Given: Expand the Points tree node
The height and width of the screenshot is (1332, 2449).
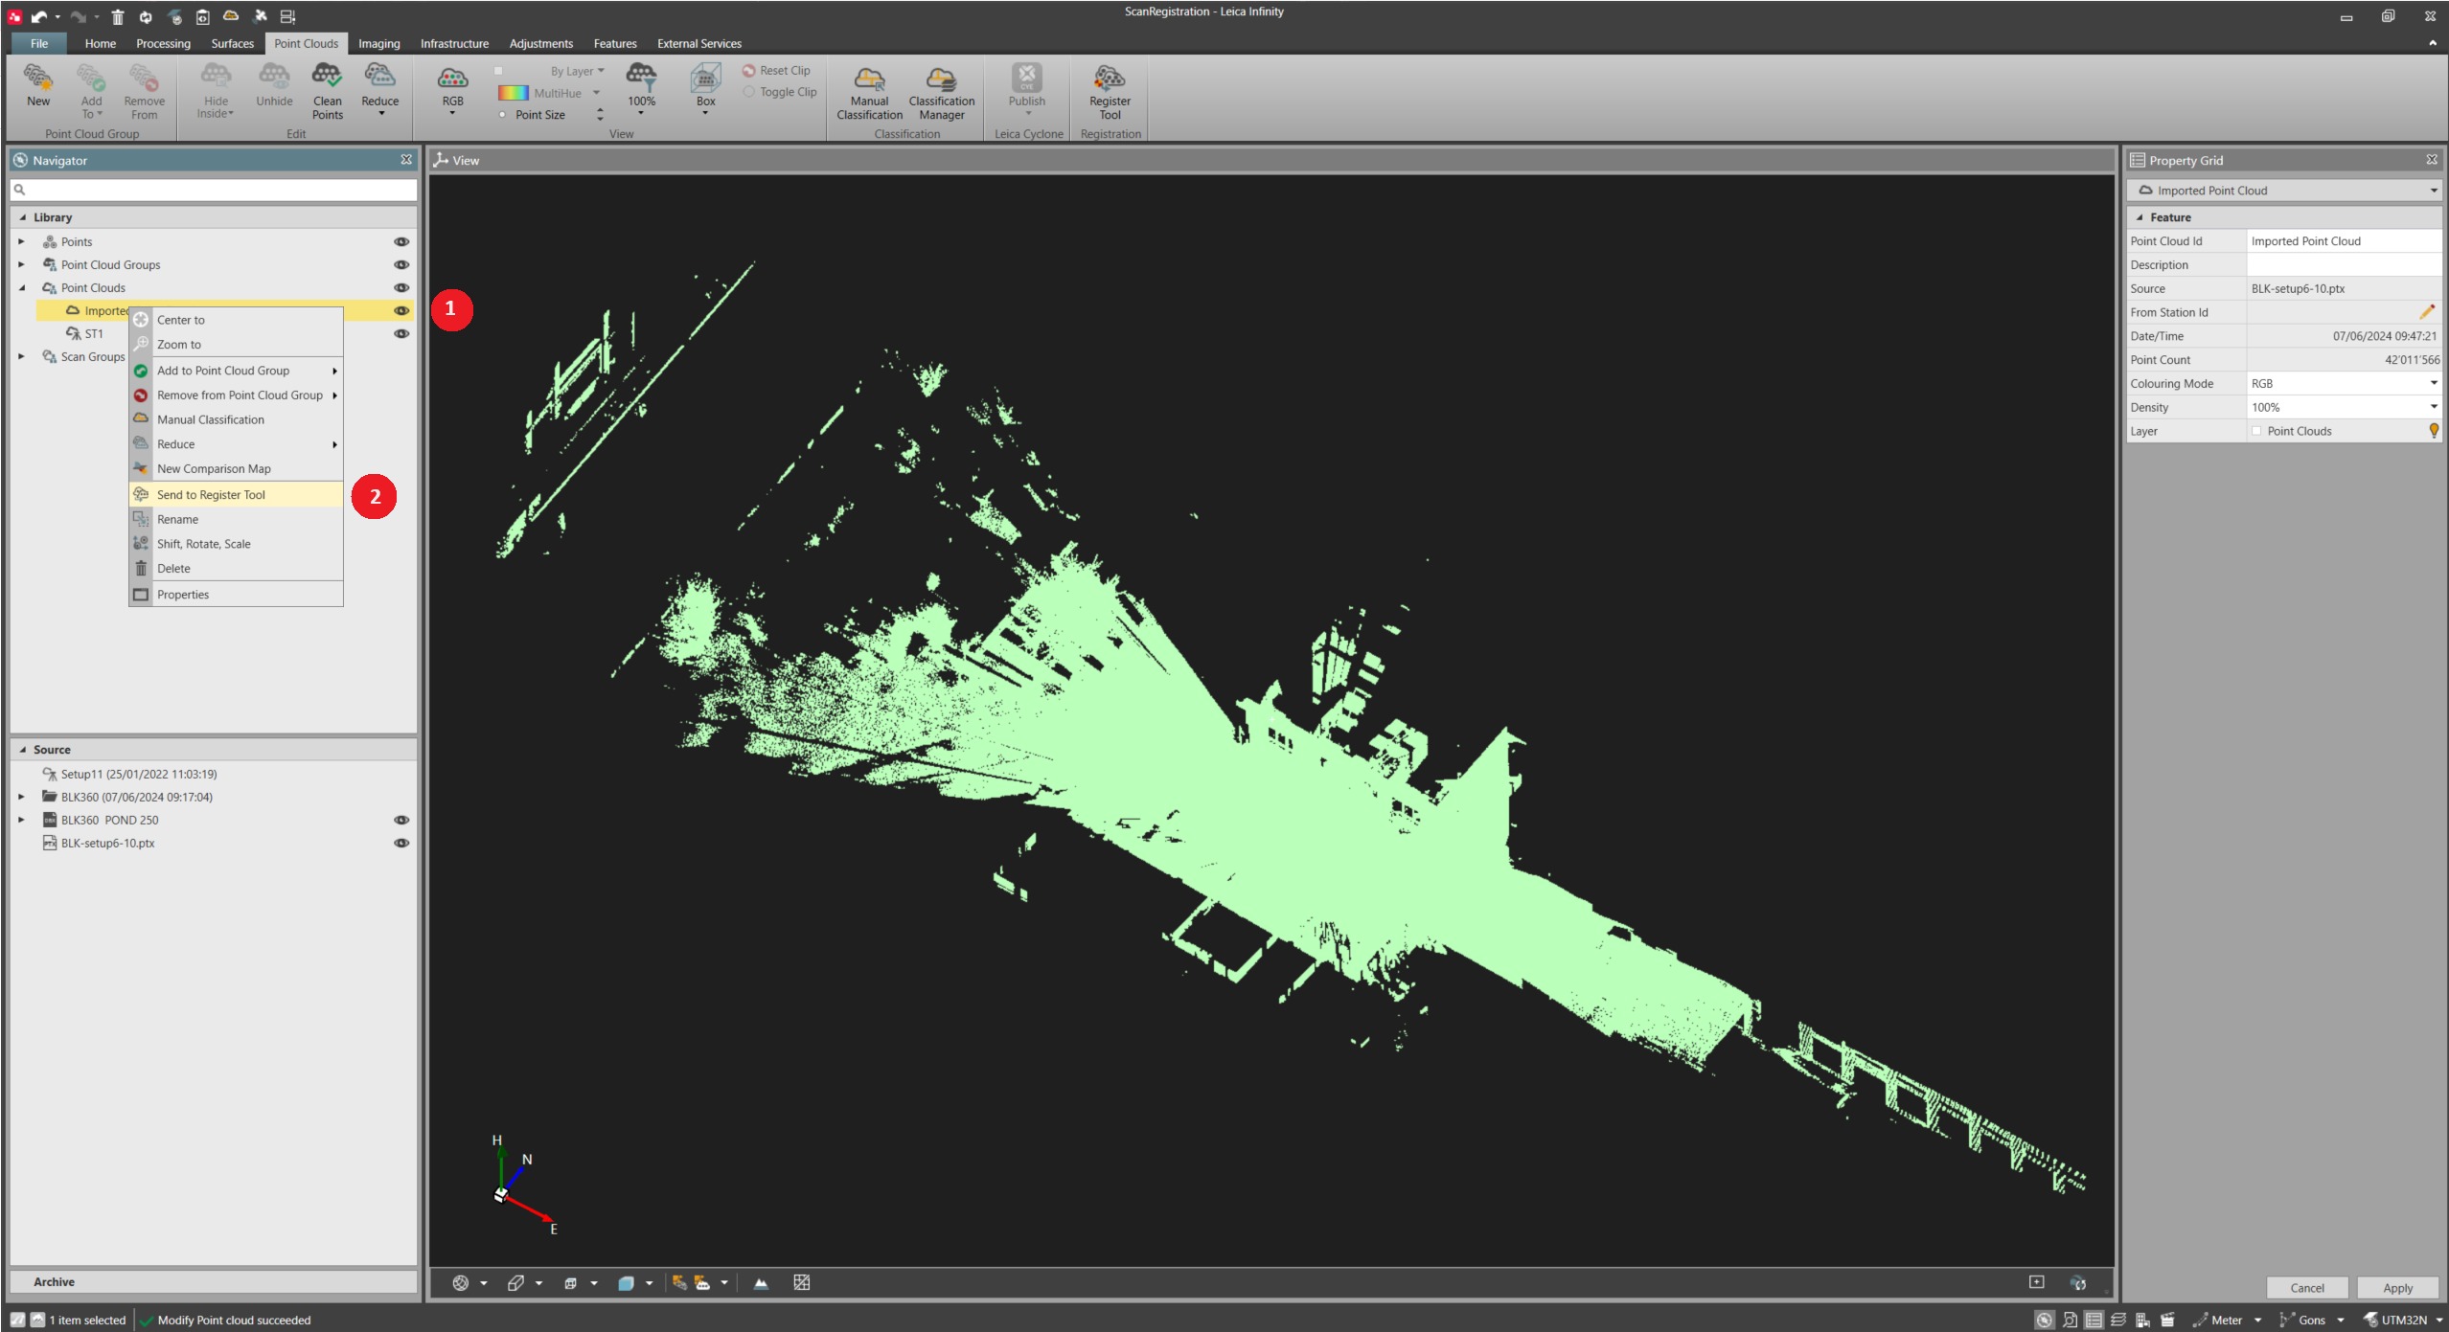Looking at the screenshot, I should click(21, 242).
